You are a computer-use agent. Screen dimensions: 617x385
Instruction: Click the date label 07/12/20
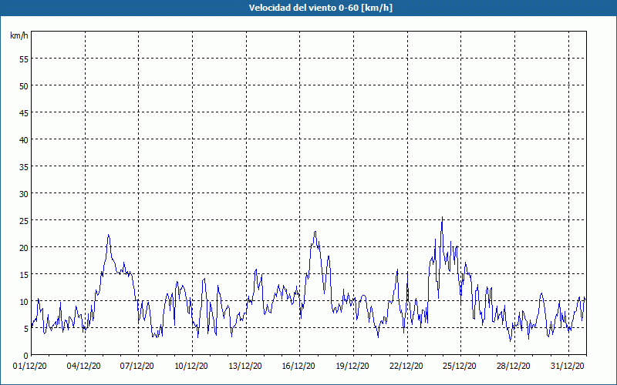[137, 367]
